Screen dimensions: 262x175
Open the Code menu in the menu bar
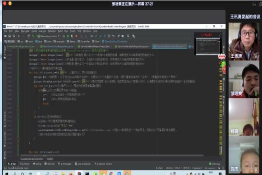click(34, 31)
